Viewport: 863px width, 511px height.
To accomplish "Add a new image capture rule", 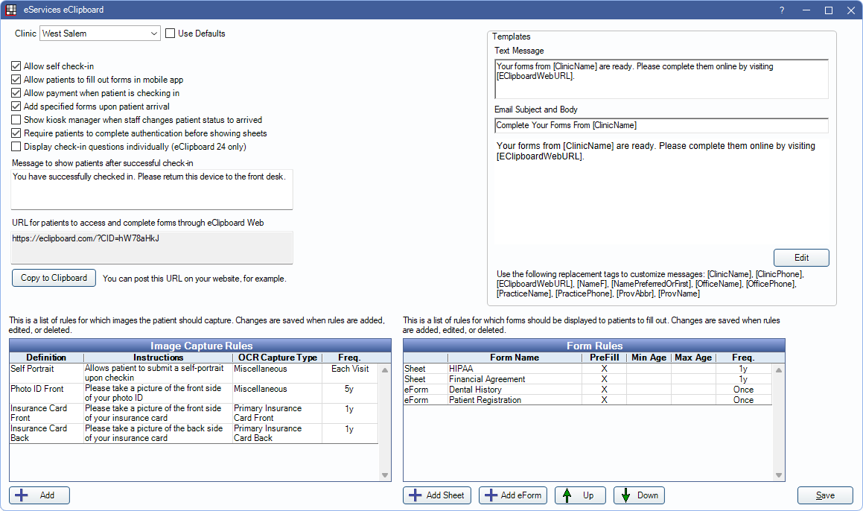I will tap(39, 495).
